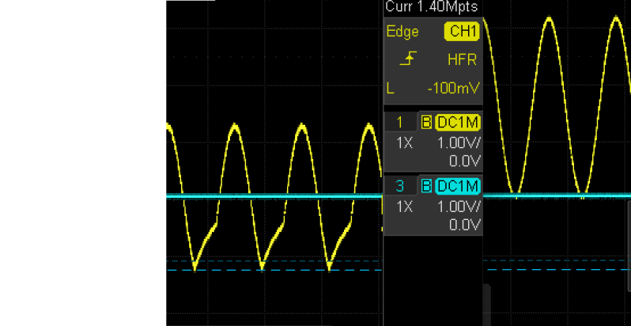
Task: Select the channel 1 number tab
Action: (400, 123)
